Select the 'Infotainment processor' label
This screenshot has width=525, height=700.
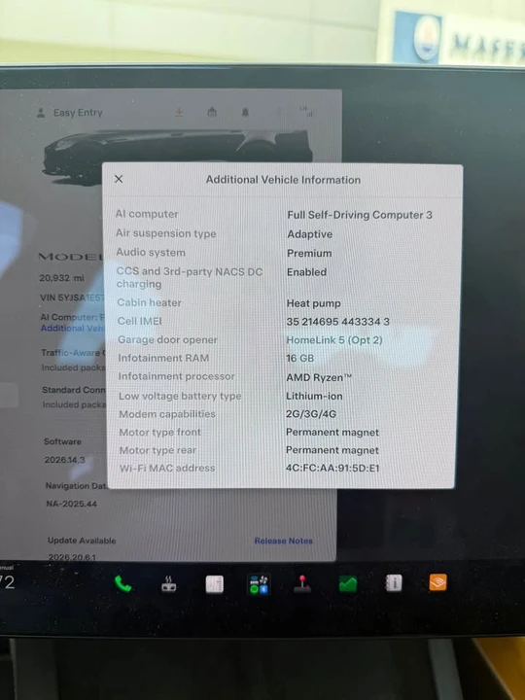[x=176, y=376]
